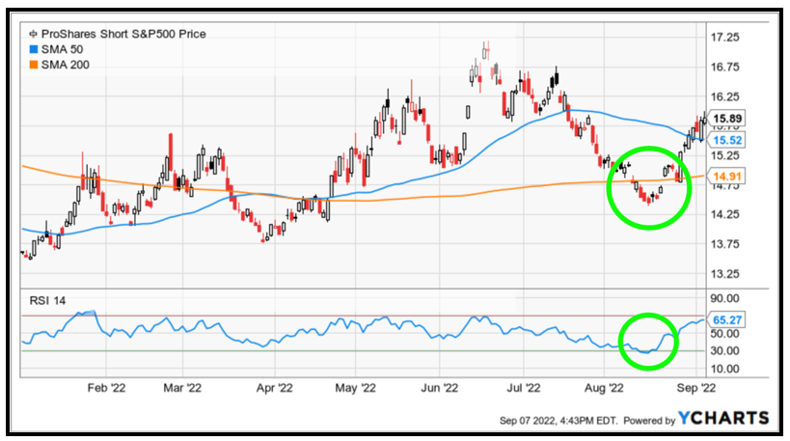This screenshot has width=790, height=441.
Task: Click the blue 15.52 SMA value tag
Action: pos(727,140)
